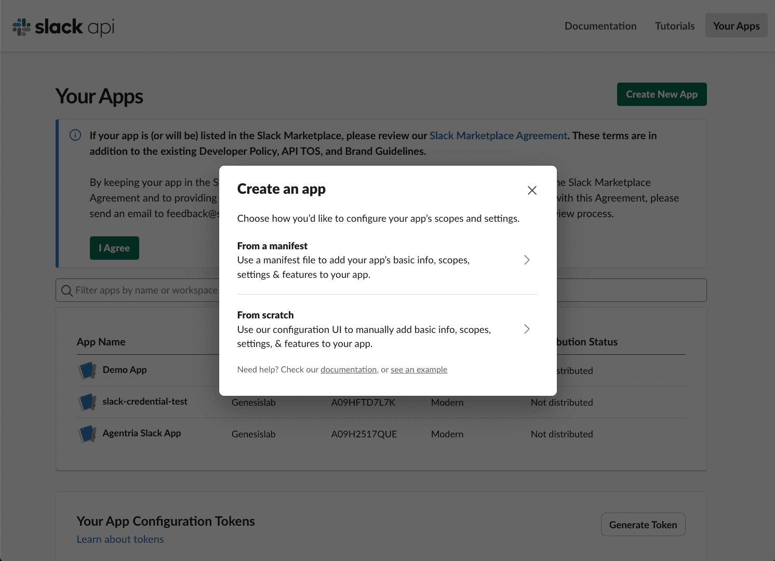775x561 pixels.
Task: Click the slack-credential-test app icon
Action: 87,402
